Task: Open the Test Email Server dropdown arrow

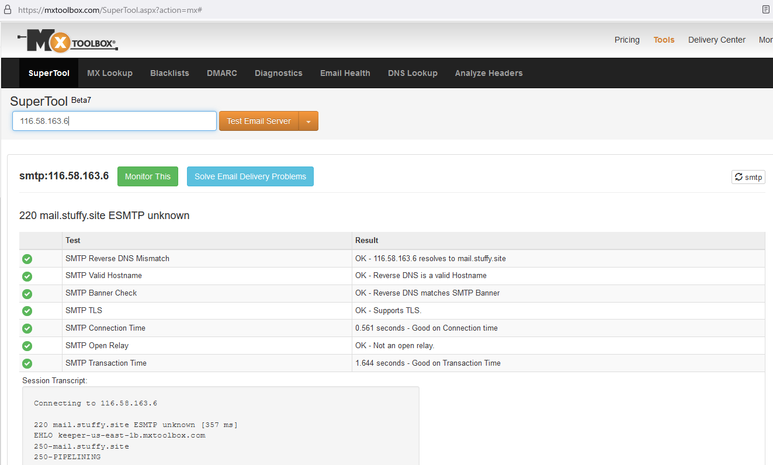Action: [x=308, y=121]
